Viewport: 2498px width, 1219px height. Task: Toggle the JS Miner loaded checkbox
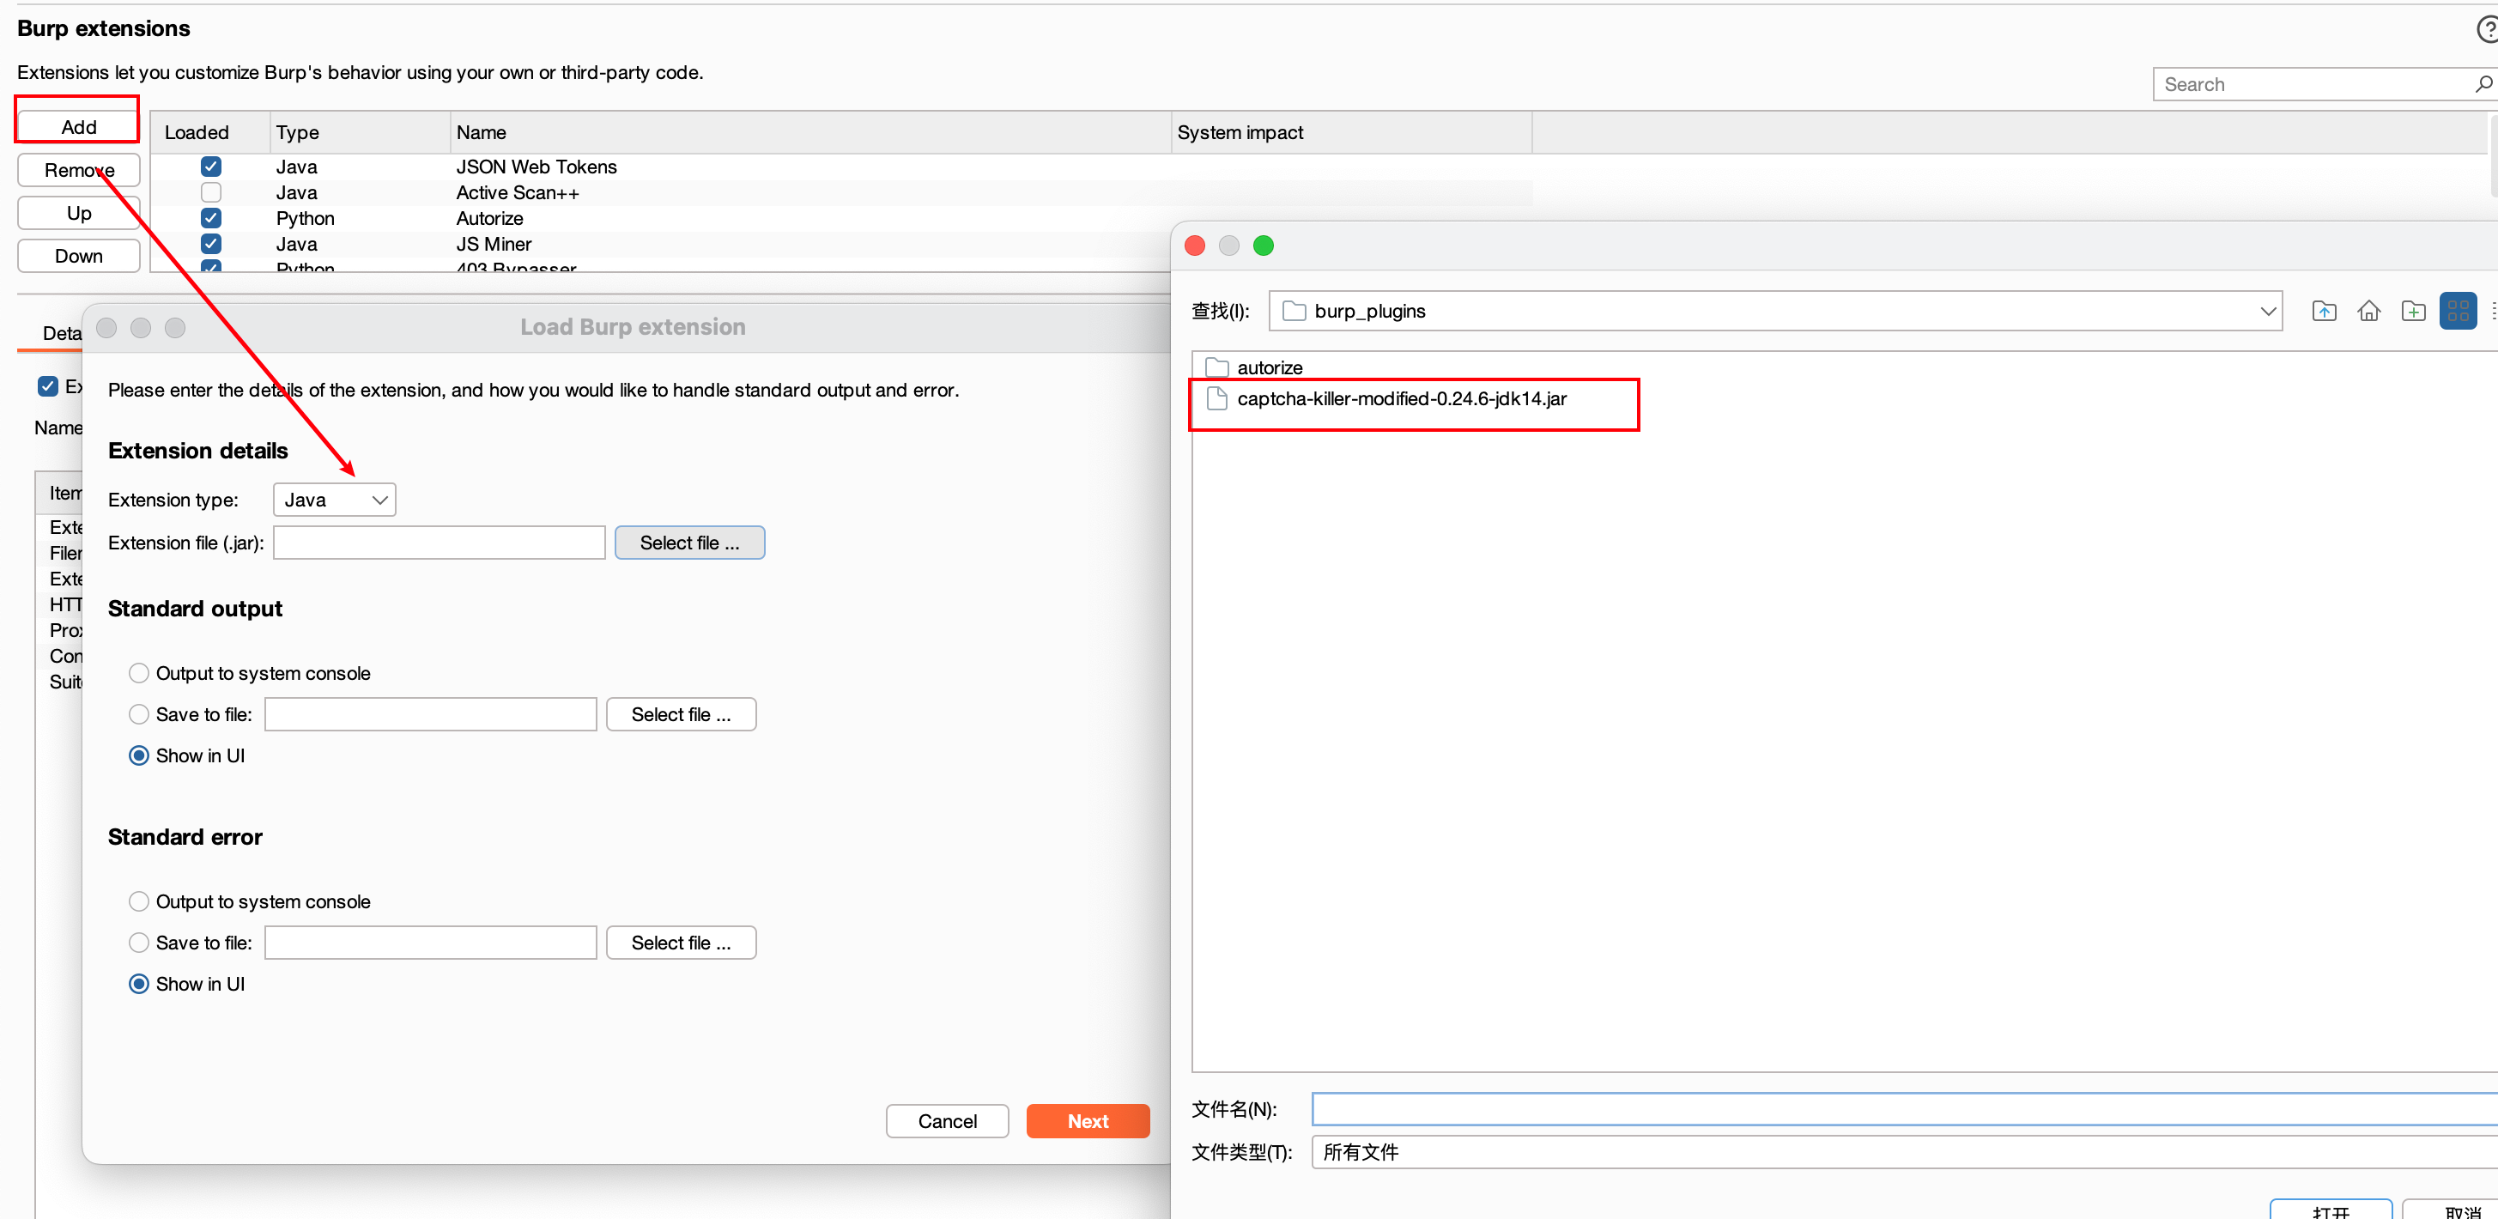[210, 245]
